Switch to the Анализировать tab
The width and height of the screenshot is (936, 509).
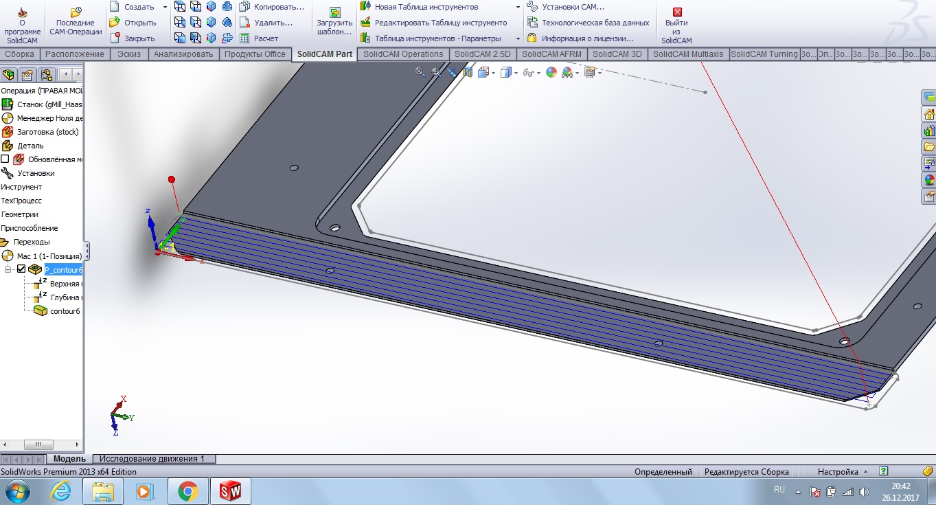(x=183, y=54)
